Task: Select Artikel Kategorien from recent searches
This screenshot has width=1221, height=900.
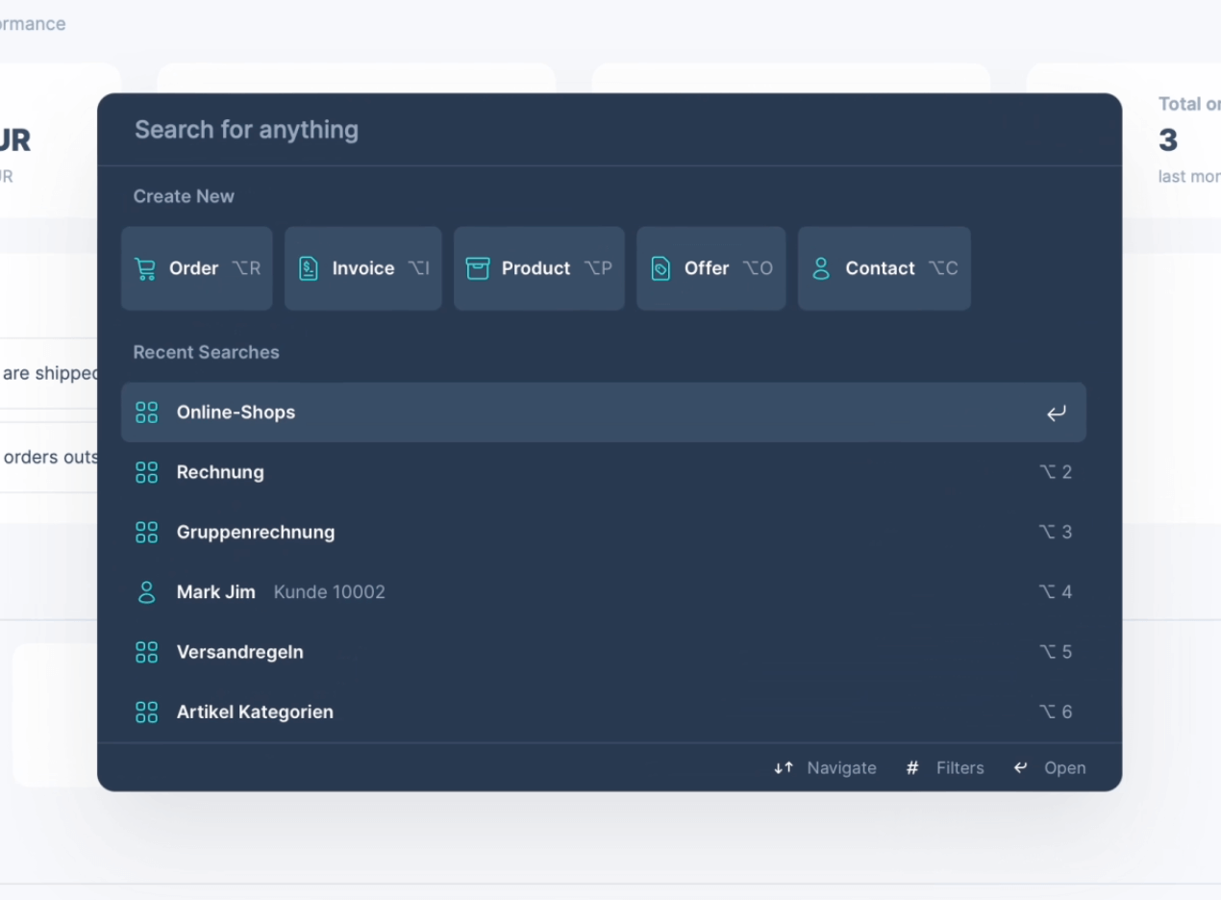Action: click(x=255, y=712)
